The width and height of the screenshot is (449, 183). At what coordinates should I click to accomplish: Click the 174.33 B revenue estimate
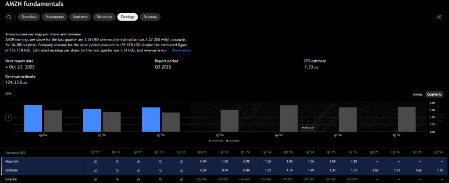16,83
